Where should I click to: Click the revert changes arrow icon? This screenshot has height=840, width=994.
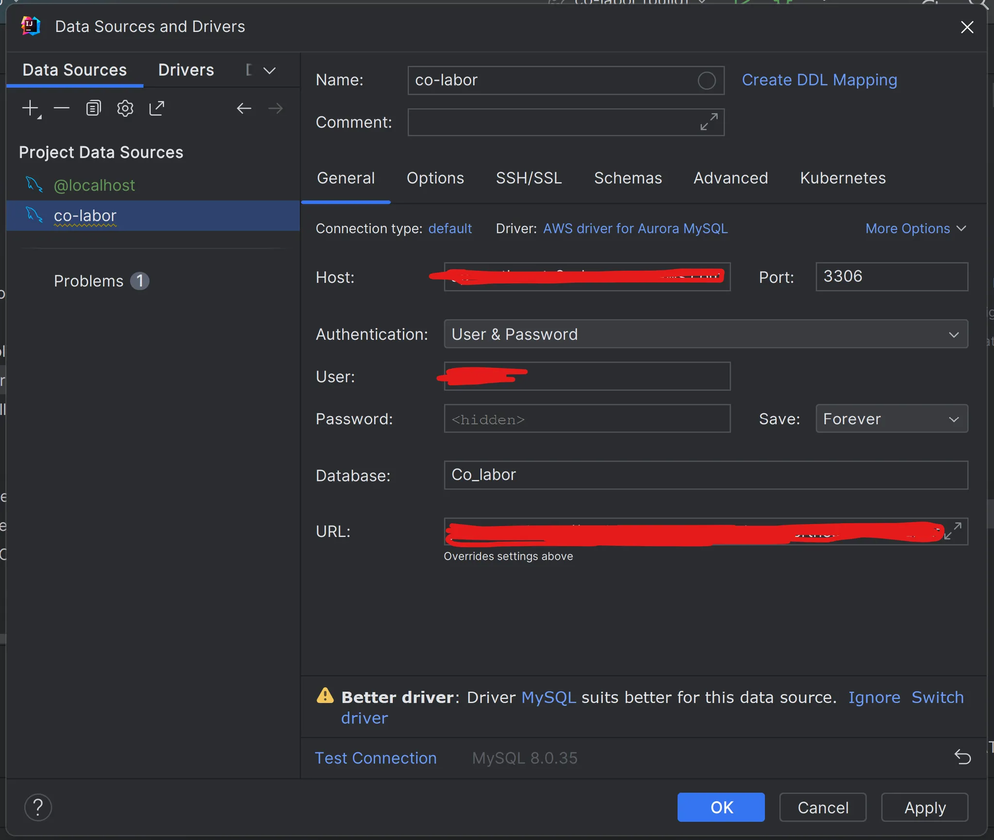[x=962, y=757]
